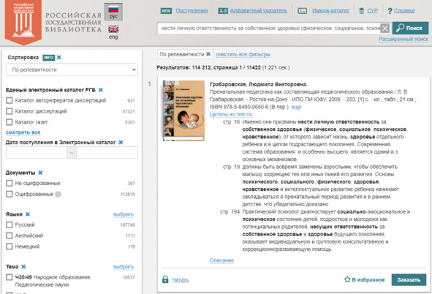Viewport: 432px width, 294px height.
Task: Open Поступления menu link
Action: [x=192, y=11]
